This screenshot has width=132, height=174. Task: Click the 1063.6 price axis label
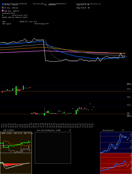[129, 89]
